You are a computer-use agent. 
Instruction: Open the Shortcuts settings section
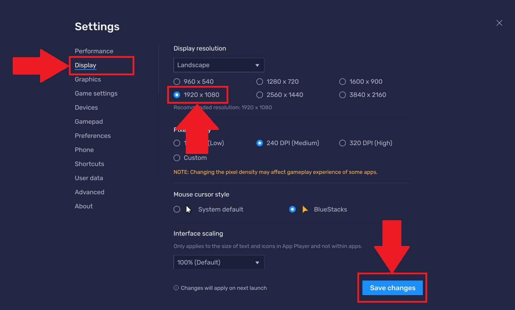click(90, 164)
